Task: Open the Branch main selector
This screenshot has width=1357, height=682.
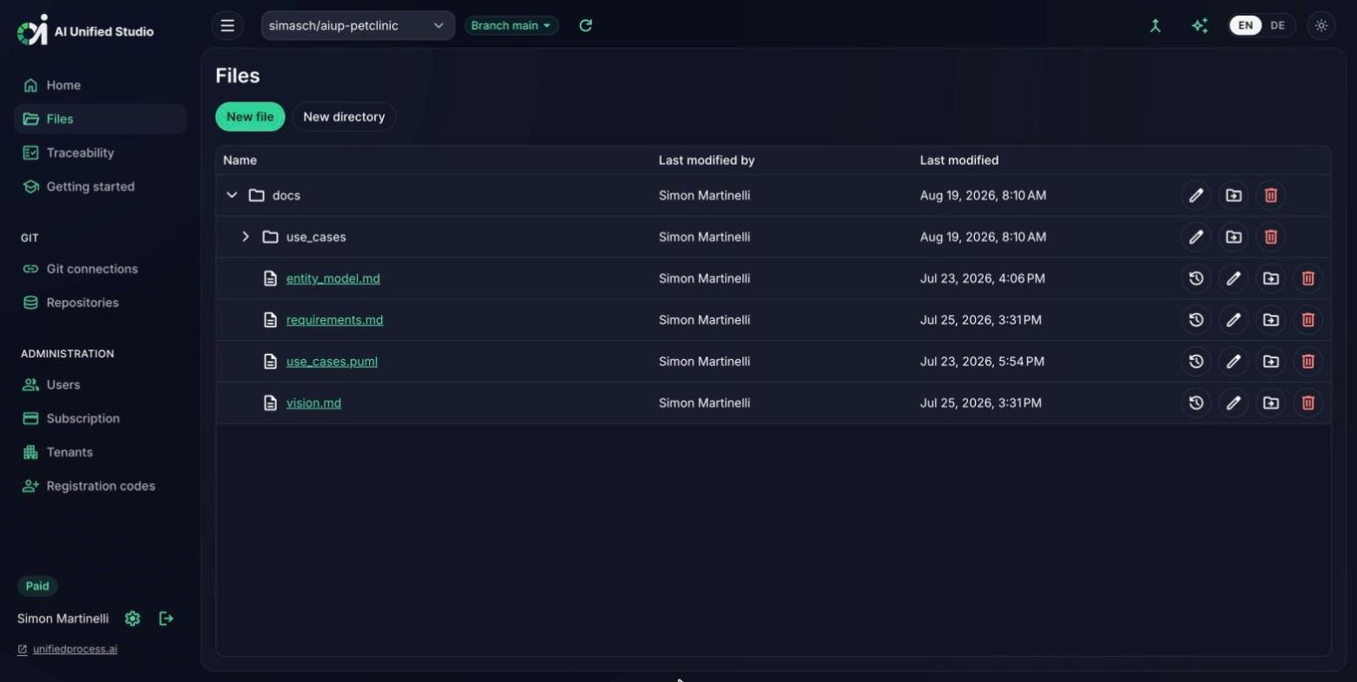Action: [x=511, y=26]
